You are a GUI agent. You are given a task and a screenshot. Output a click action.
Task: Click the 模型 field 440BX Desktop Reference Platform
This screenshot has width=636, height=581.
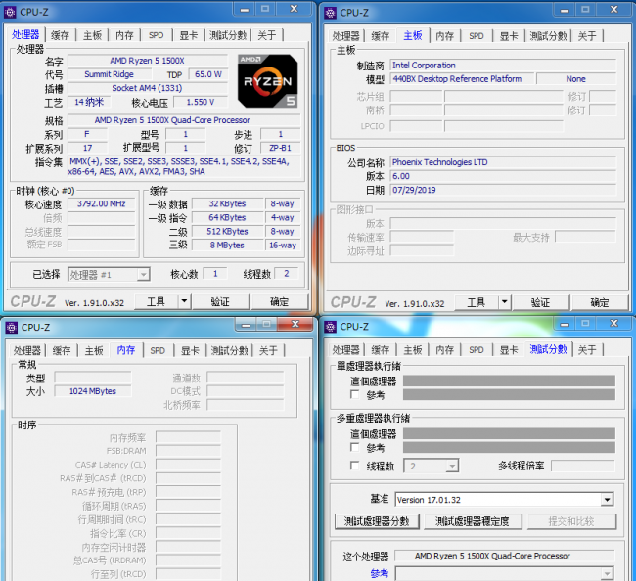pos(462,79)
